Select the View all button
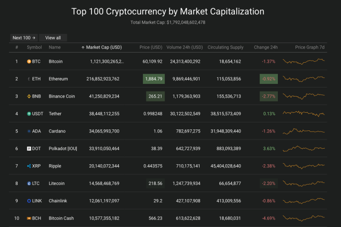341x227 pixels. (x=53, y=38)
